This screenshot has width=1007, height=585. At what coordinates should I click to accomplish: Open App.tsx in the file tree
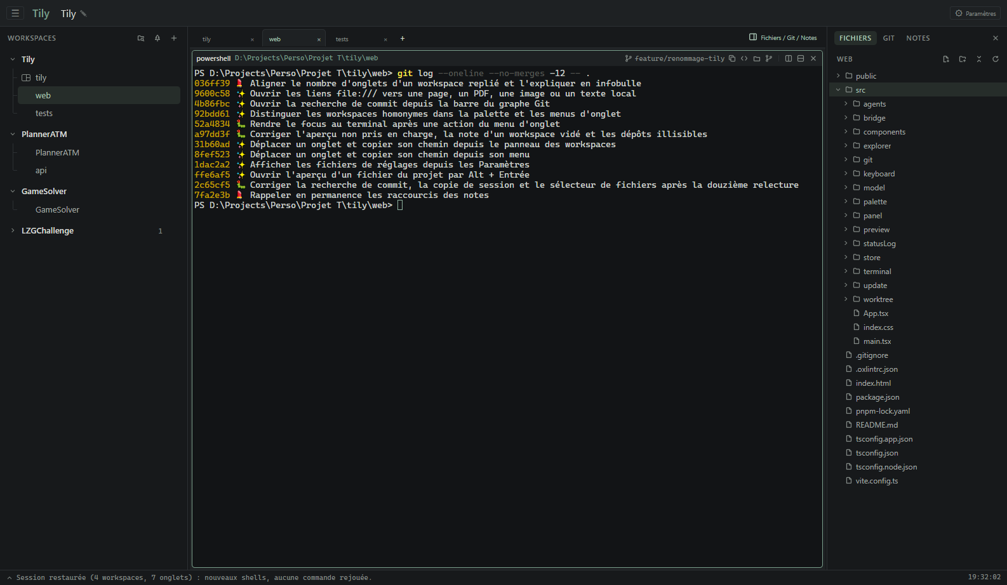click(876, 313)
